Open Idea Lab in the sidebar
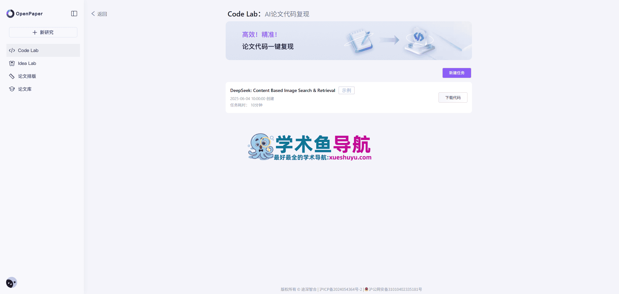The width and height of the screenshot is (619, 294). (43, 63)
